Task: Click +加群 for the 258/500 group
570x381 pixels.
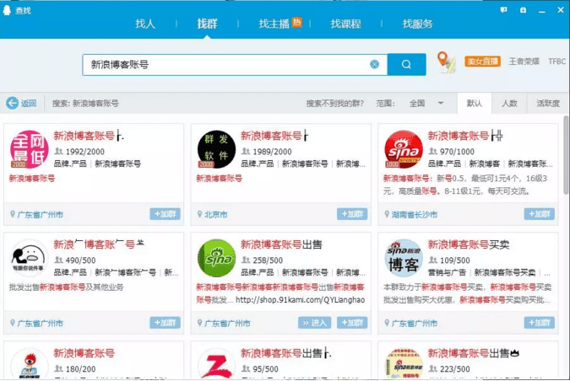Action: point(352,323)
